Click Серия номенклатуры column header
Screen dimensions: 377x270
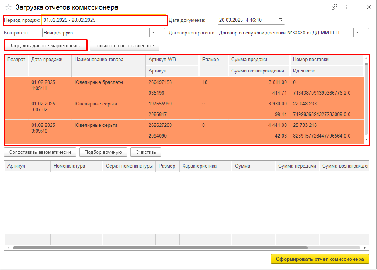coord(129,166)
